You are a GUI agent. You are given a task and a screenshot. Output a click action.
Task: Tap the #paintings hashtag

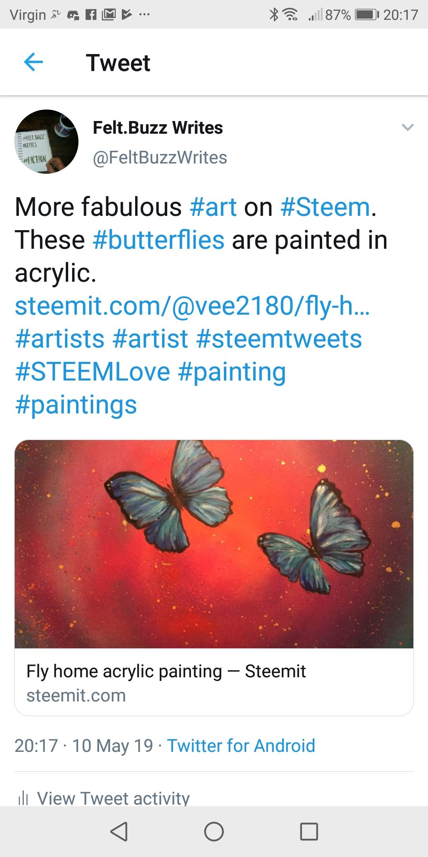76,405
